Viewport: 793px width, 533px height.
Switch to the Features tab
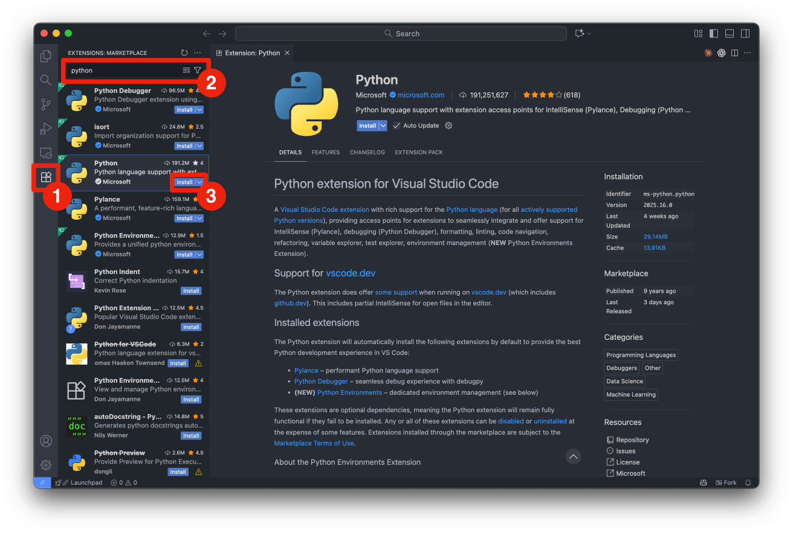325,152
